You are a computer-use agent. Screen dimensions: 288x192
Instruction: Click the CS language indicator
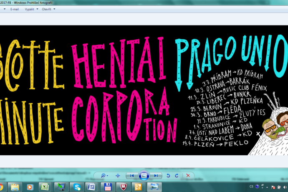click(x=251, y=186)
